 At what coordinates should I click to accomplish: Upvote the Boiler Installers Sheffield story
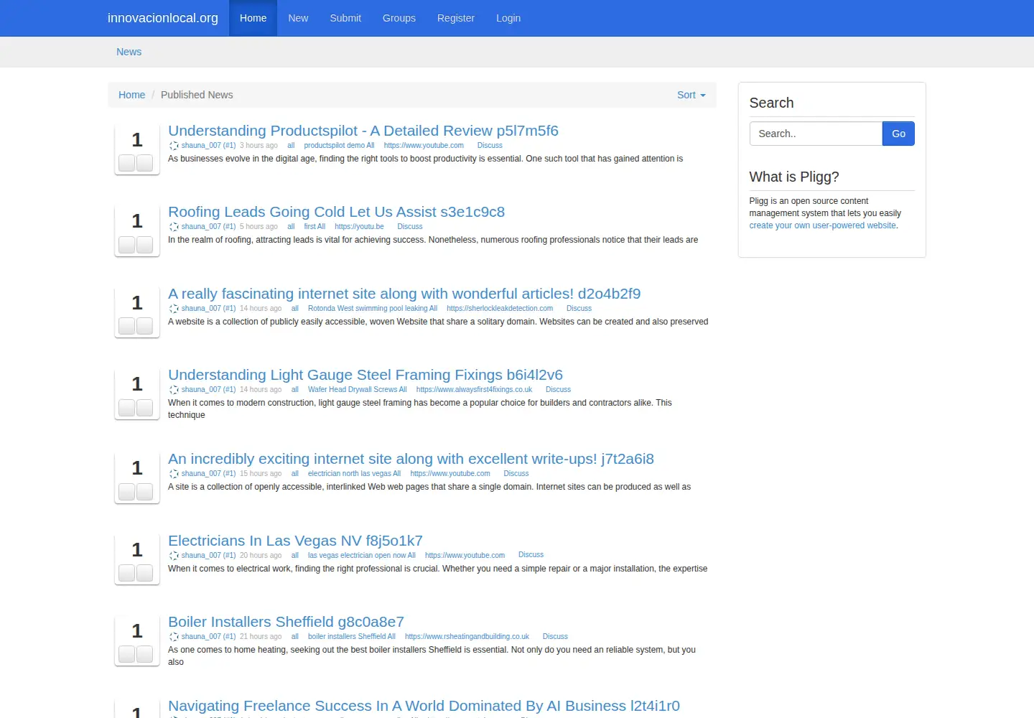pyautogui.click(x=127, y=655)
